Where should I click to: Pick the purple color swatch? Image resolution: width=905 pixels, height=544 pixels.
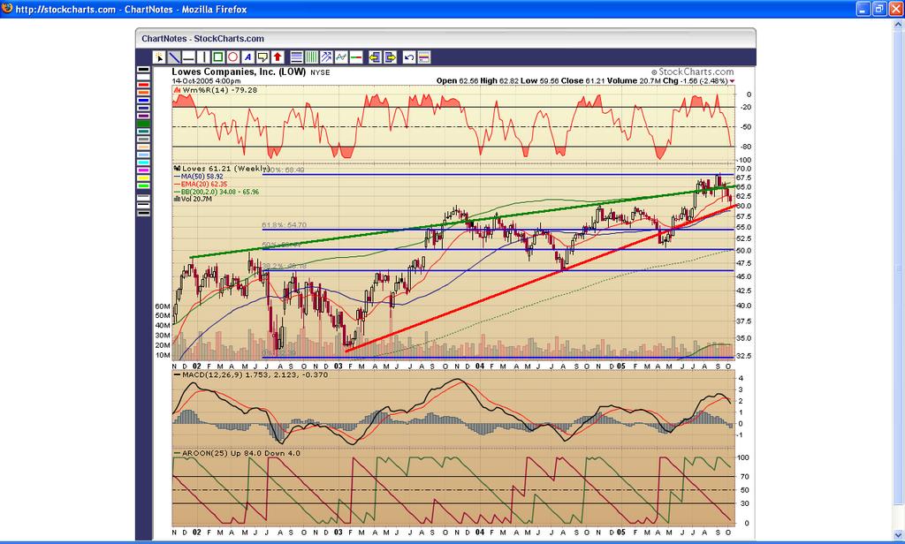(x=143, y=116)
